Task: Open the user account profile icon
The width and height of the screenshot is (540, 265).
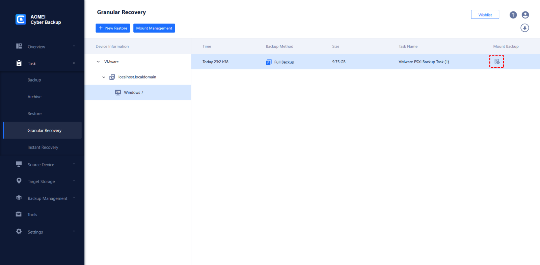Action: click(525, 15)
